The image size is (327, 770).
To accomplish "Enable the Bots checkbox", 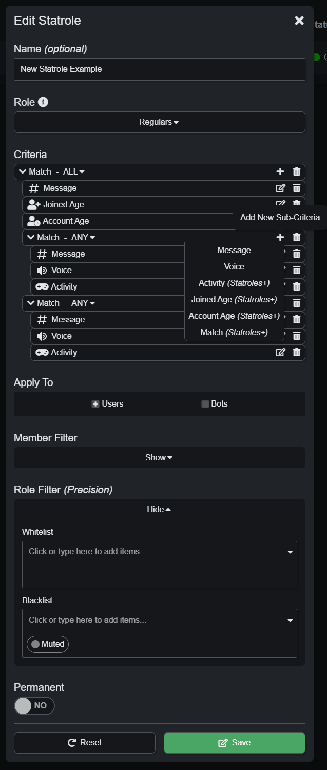I will click(x=205, y=404).
